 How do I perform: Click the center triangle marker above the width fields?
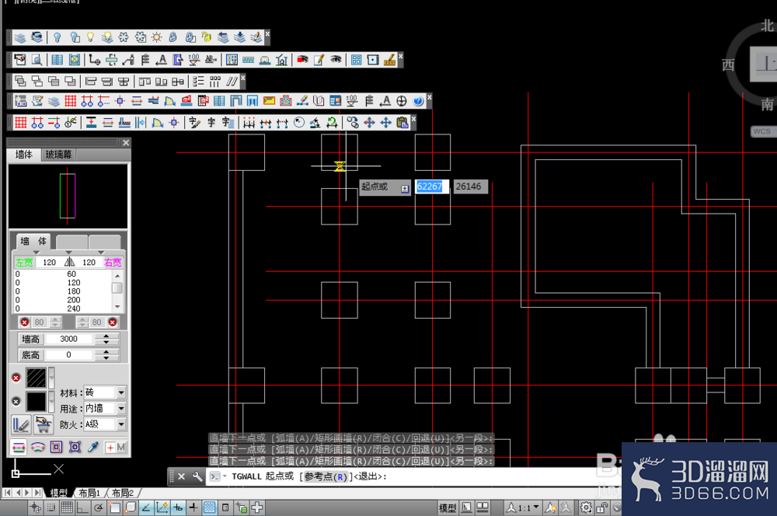tap(69, 253)
